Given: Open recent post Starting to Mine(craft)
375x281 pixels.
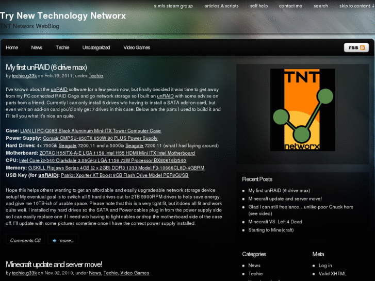Looking at the screenshot, I should click(271, 230).
